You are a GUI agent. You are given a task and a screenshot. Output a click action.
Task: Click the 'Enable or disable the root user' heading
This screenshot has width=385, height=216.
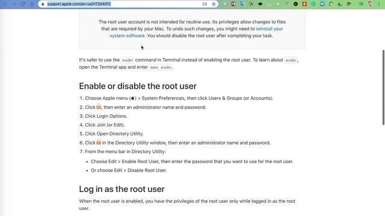coord(138,86)
